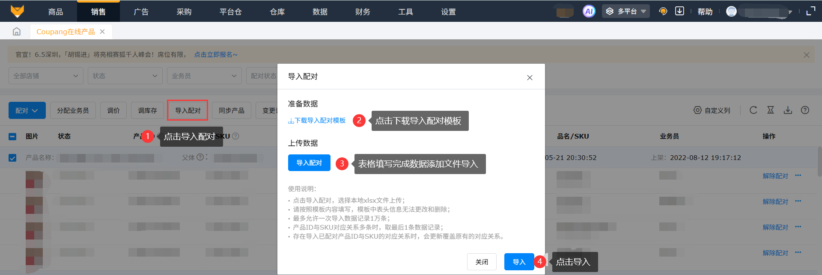
Task: Click 点击立即报名 banner link
Action: pos(216,55)
